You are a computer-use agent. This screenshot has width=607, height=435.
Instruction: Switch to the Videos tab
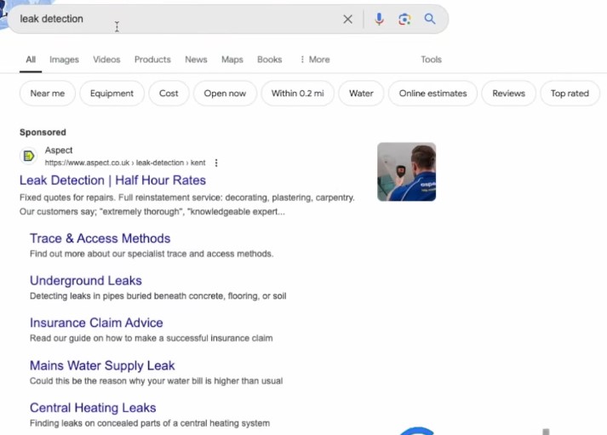106,60
